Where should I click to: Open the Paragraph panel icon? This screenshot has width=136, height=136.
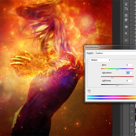(126, 33)
